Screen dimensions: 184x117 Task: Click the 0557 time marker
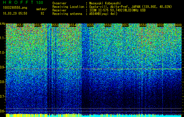click(125, 25)
